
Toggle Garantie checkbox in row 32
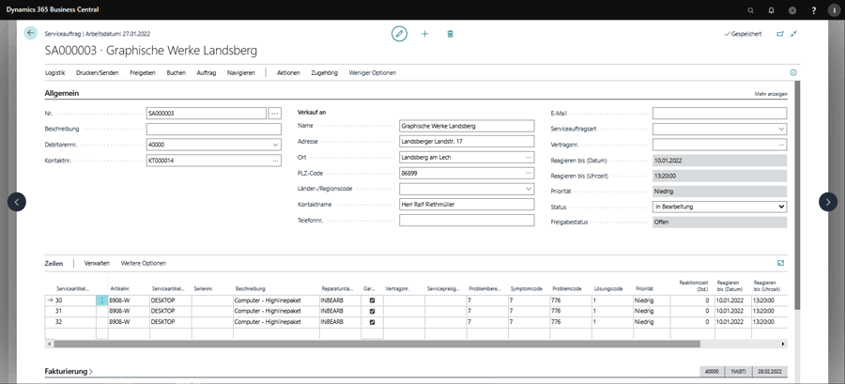[x=372, y=322]
